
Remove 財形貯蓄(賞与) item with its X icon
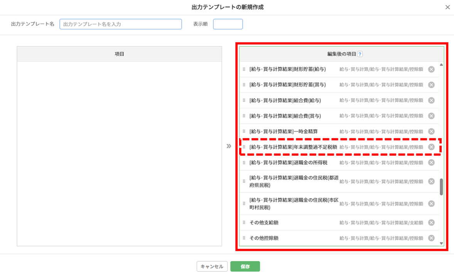431,85
